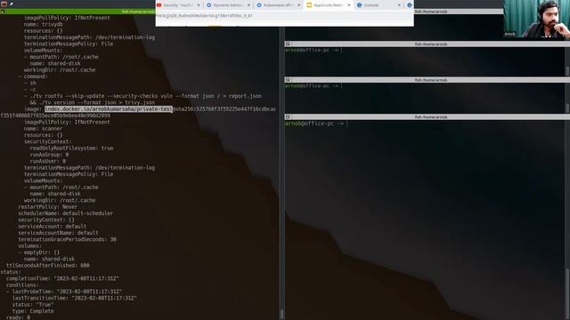This screenshot has width=570, height=320.
Task: Switch to the Kubernetes API browser tab
Action: (279, 5)
